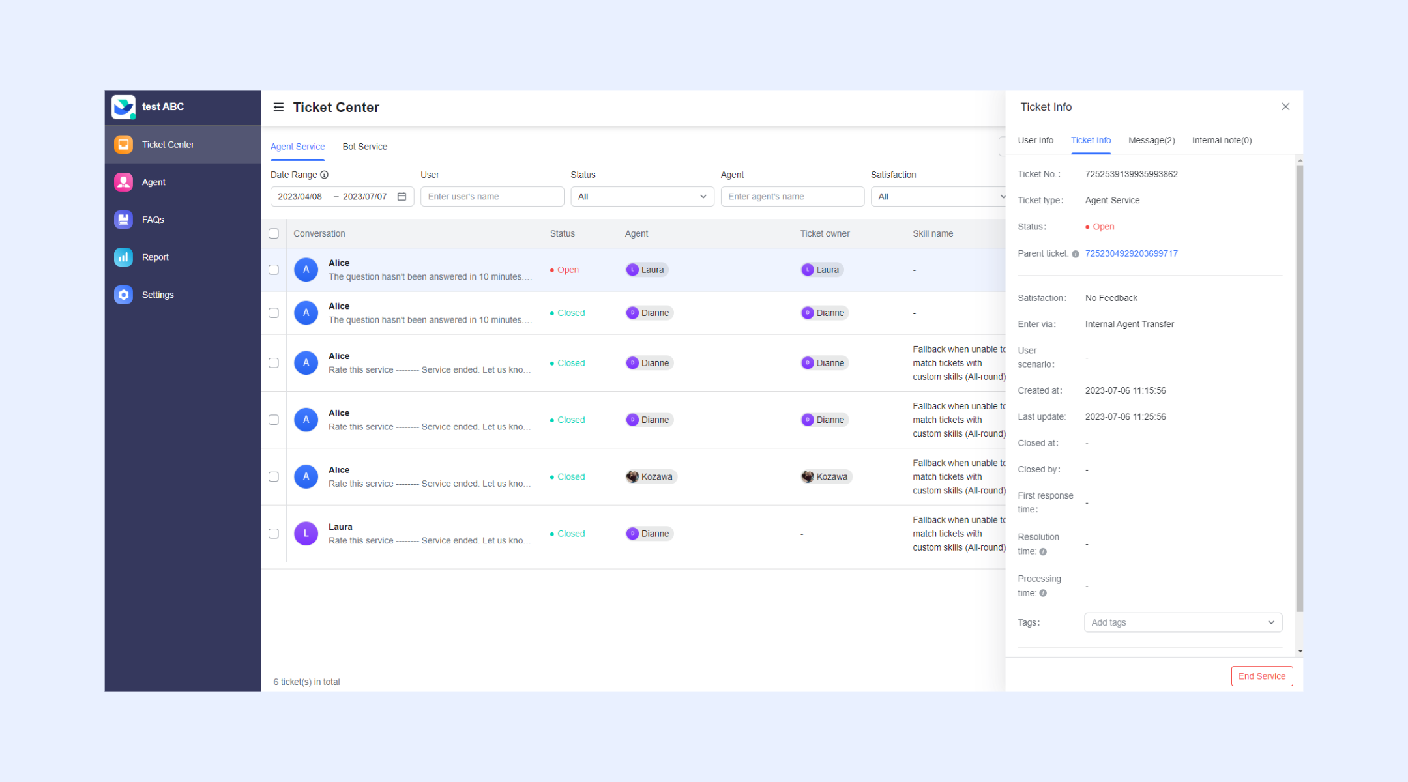Click the Conversation column header
Screen dimensions: 1408x782
point(319,233)
